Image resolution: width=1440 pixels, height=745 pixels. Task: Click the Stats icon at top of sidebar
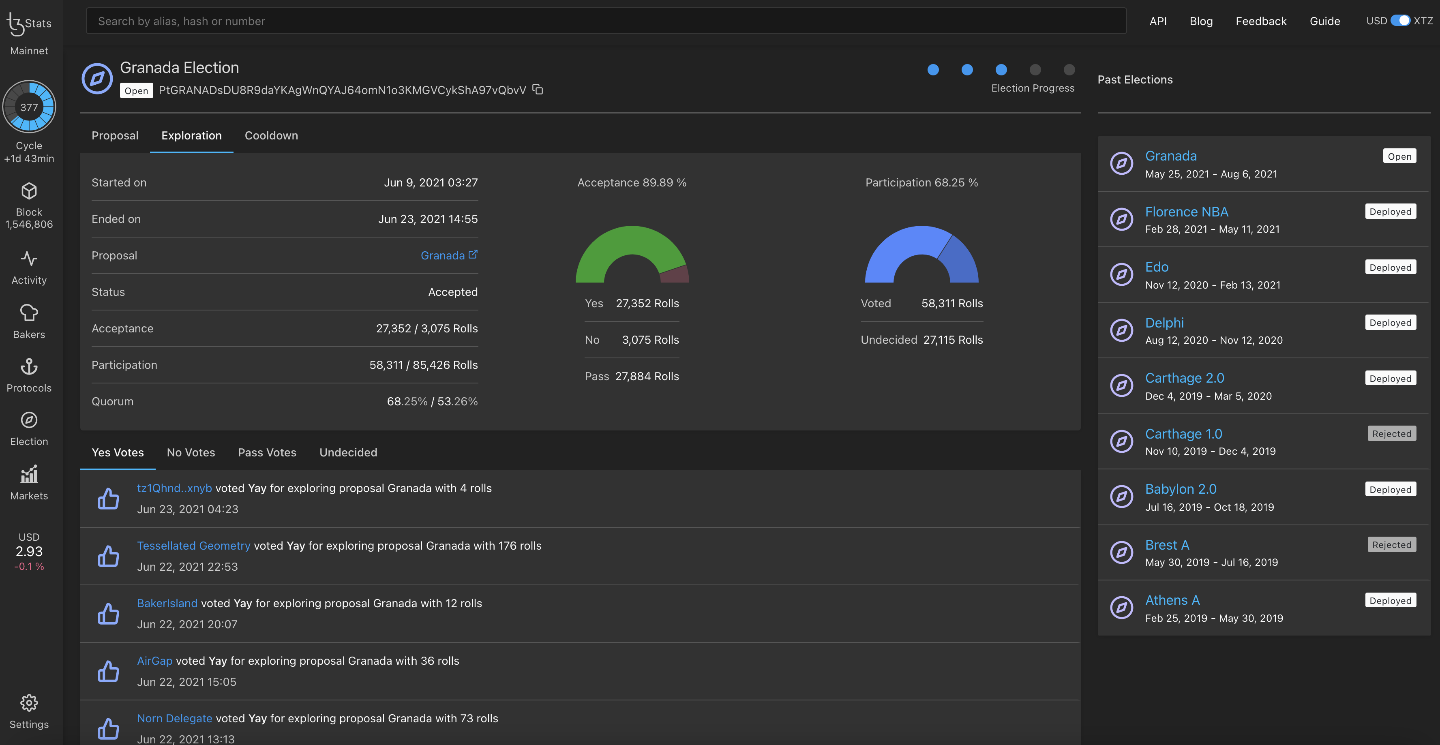[x=28, y=21]
